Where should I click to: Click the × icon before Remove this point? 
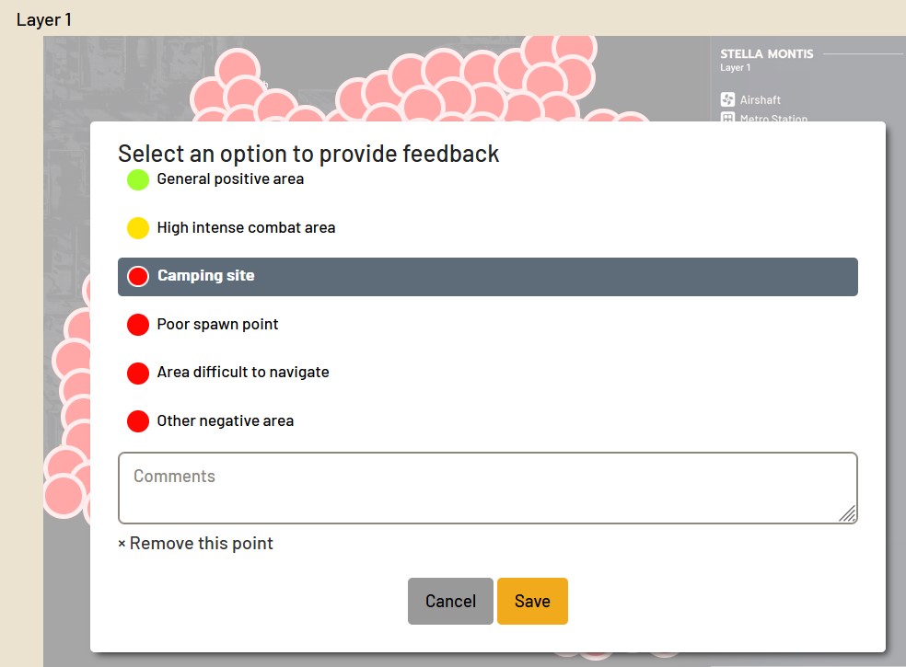(122, 544)
